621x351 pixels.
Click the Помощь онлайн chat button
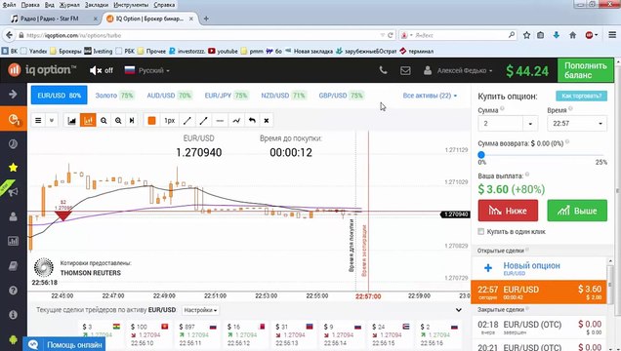tap(65, 345)
